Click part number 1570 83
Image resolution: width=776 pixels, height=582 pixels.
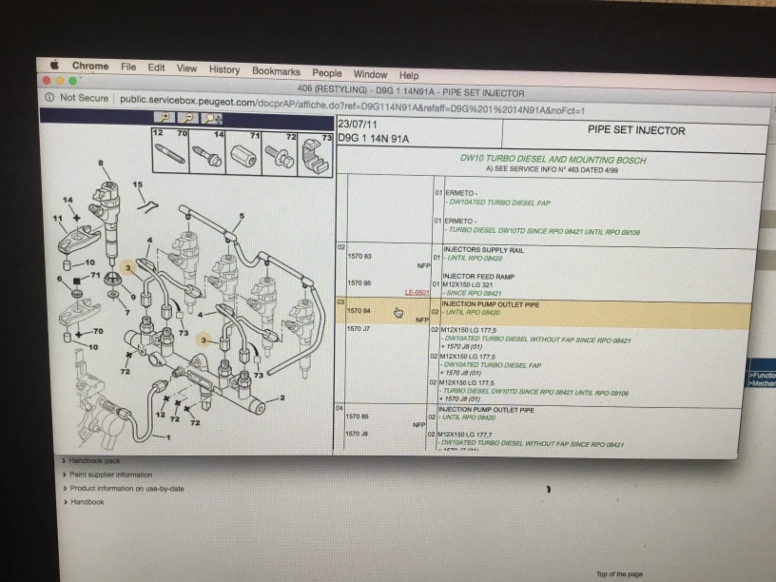[x=359, y=256]
